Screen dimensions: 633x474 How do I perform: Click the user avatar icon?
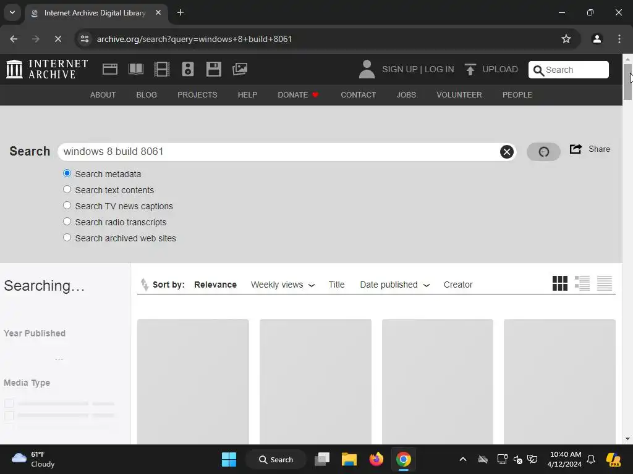click(367, 69)
